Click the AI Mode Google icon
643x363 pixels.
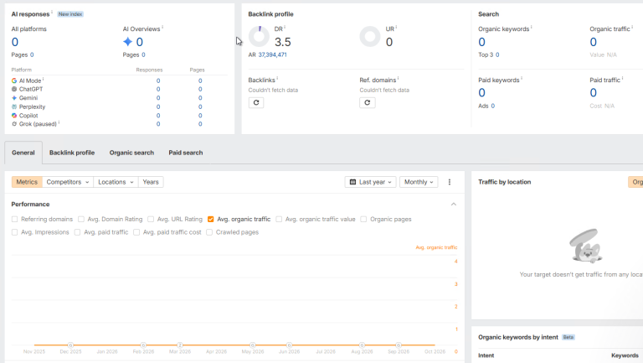point(14,80)
